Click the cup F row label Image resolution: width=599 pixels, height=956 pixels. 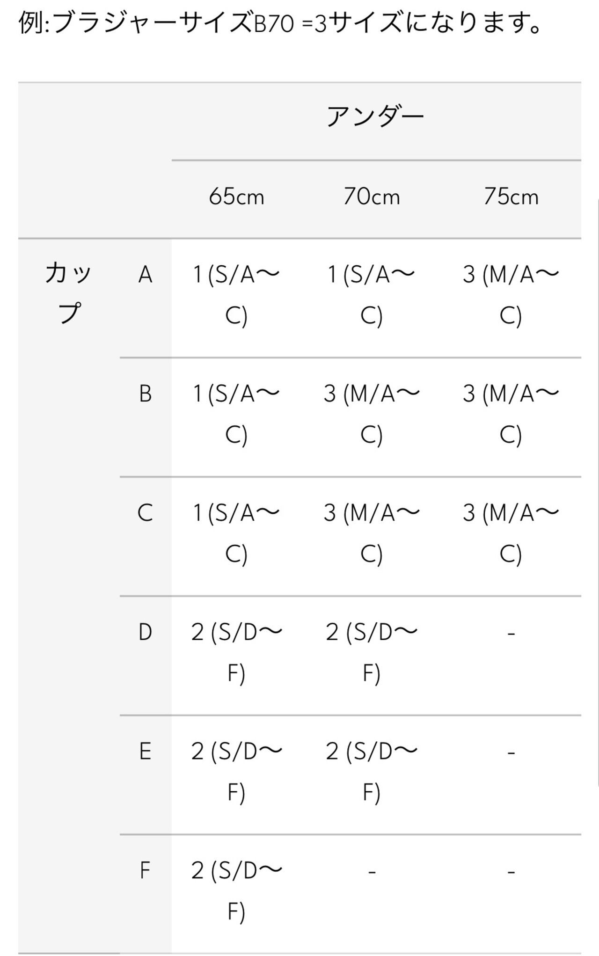pos(145,871)
